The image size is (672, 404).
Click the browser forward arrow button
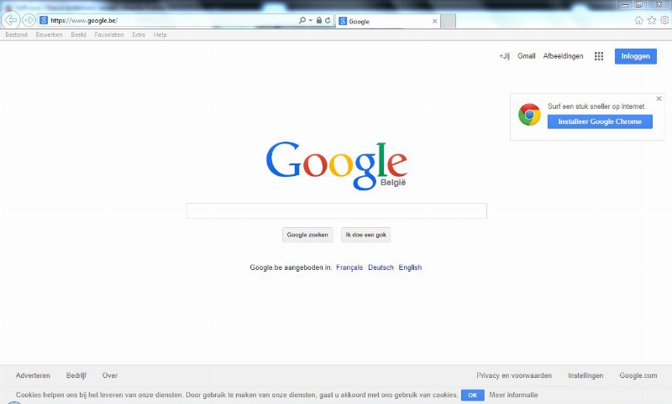click(29, 20)
